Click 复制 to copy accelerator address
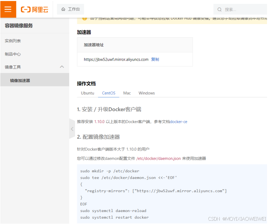 (x=155, y=59)
